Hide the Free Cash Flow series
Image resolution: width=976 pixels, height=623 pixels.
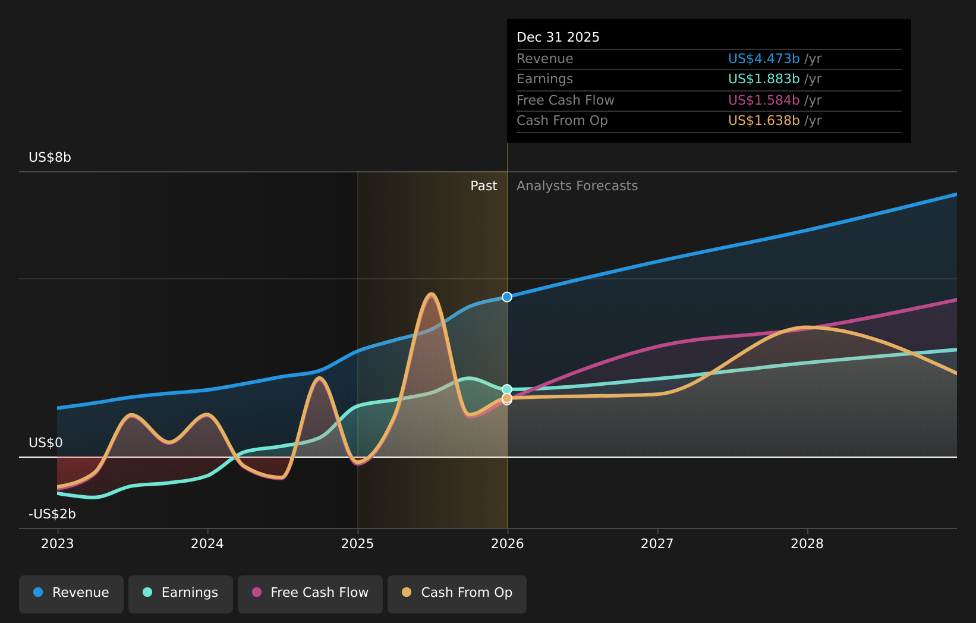coord(310,593)
